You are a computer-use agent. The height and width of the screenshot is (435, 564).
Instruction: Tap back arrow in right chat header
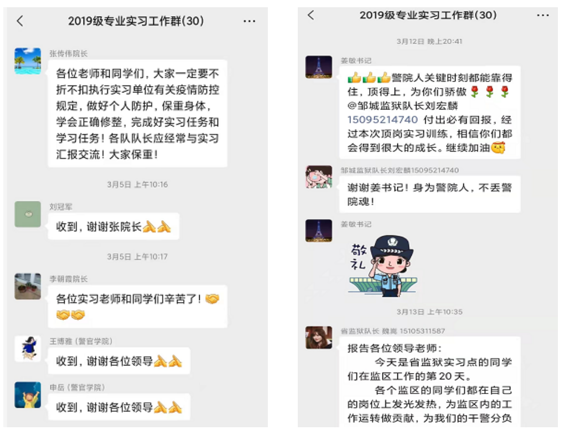[x=311, y=15]
